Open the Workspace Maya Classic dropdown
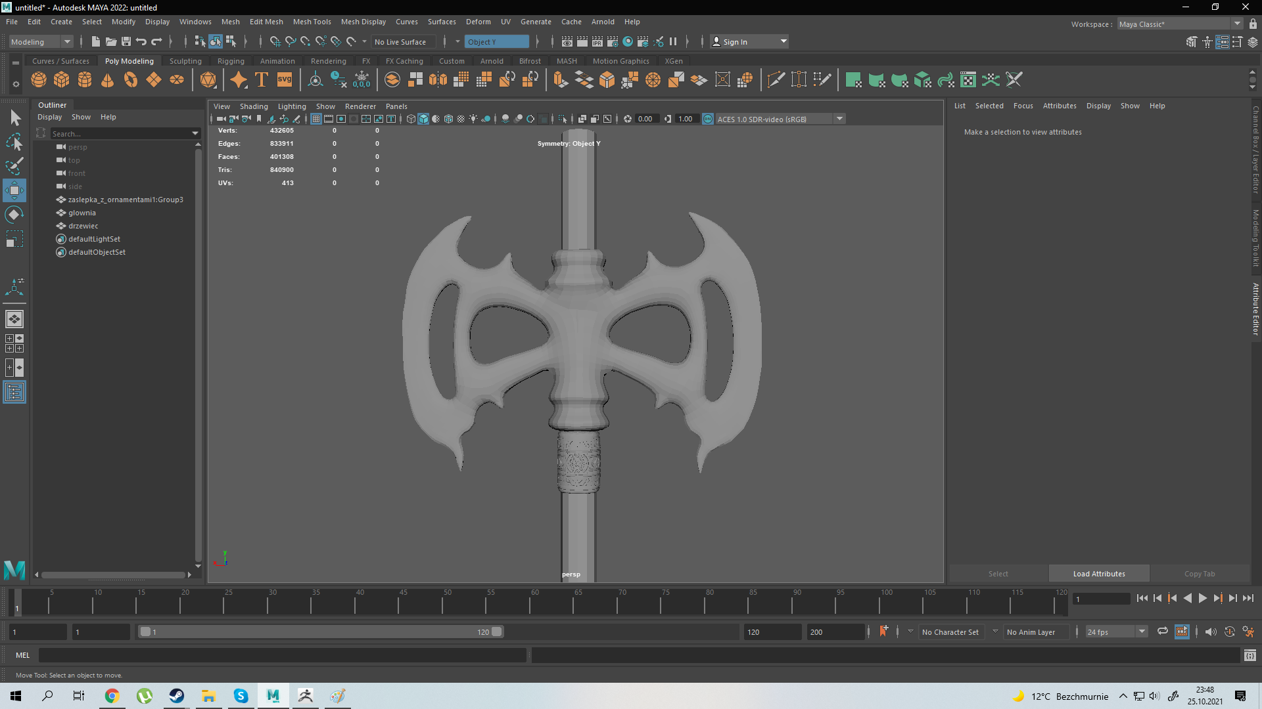The height and width of the screenshot is (709, 1262). pos(1180,24)
